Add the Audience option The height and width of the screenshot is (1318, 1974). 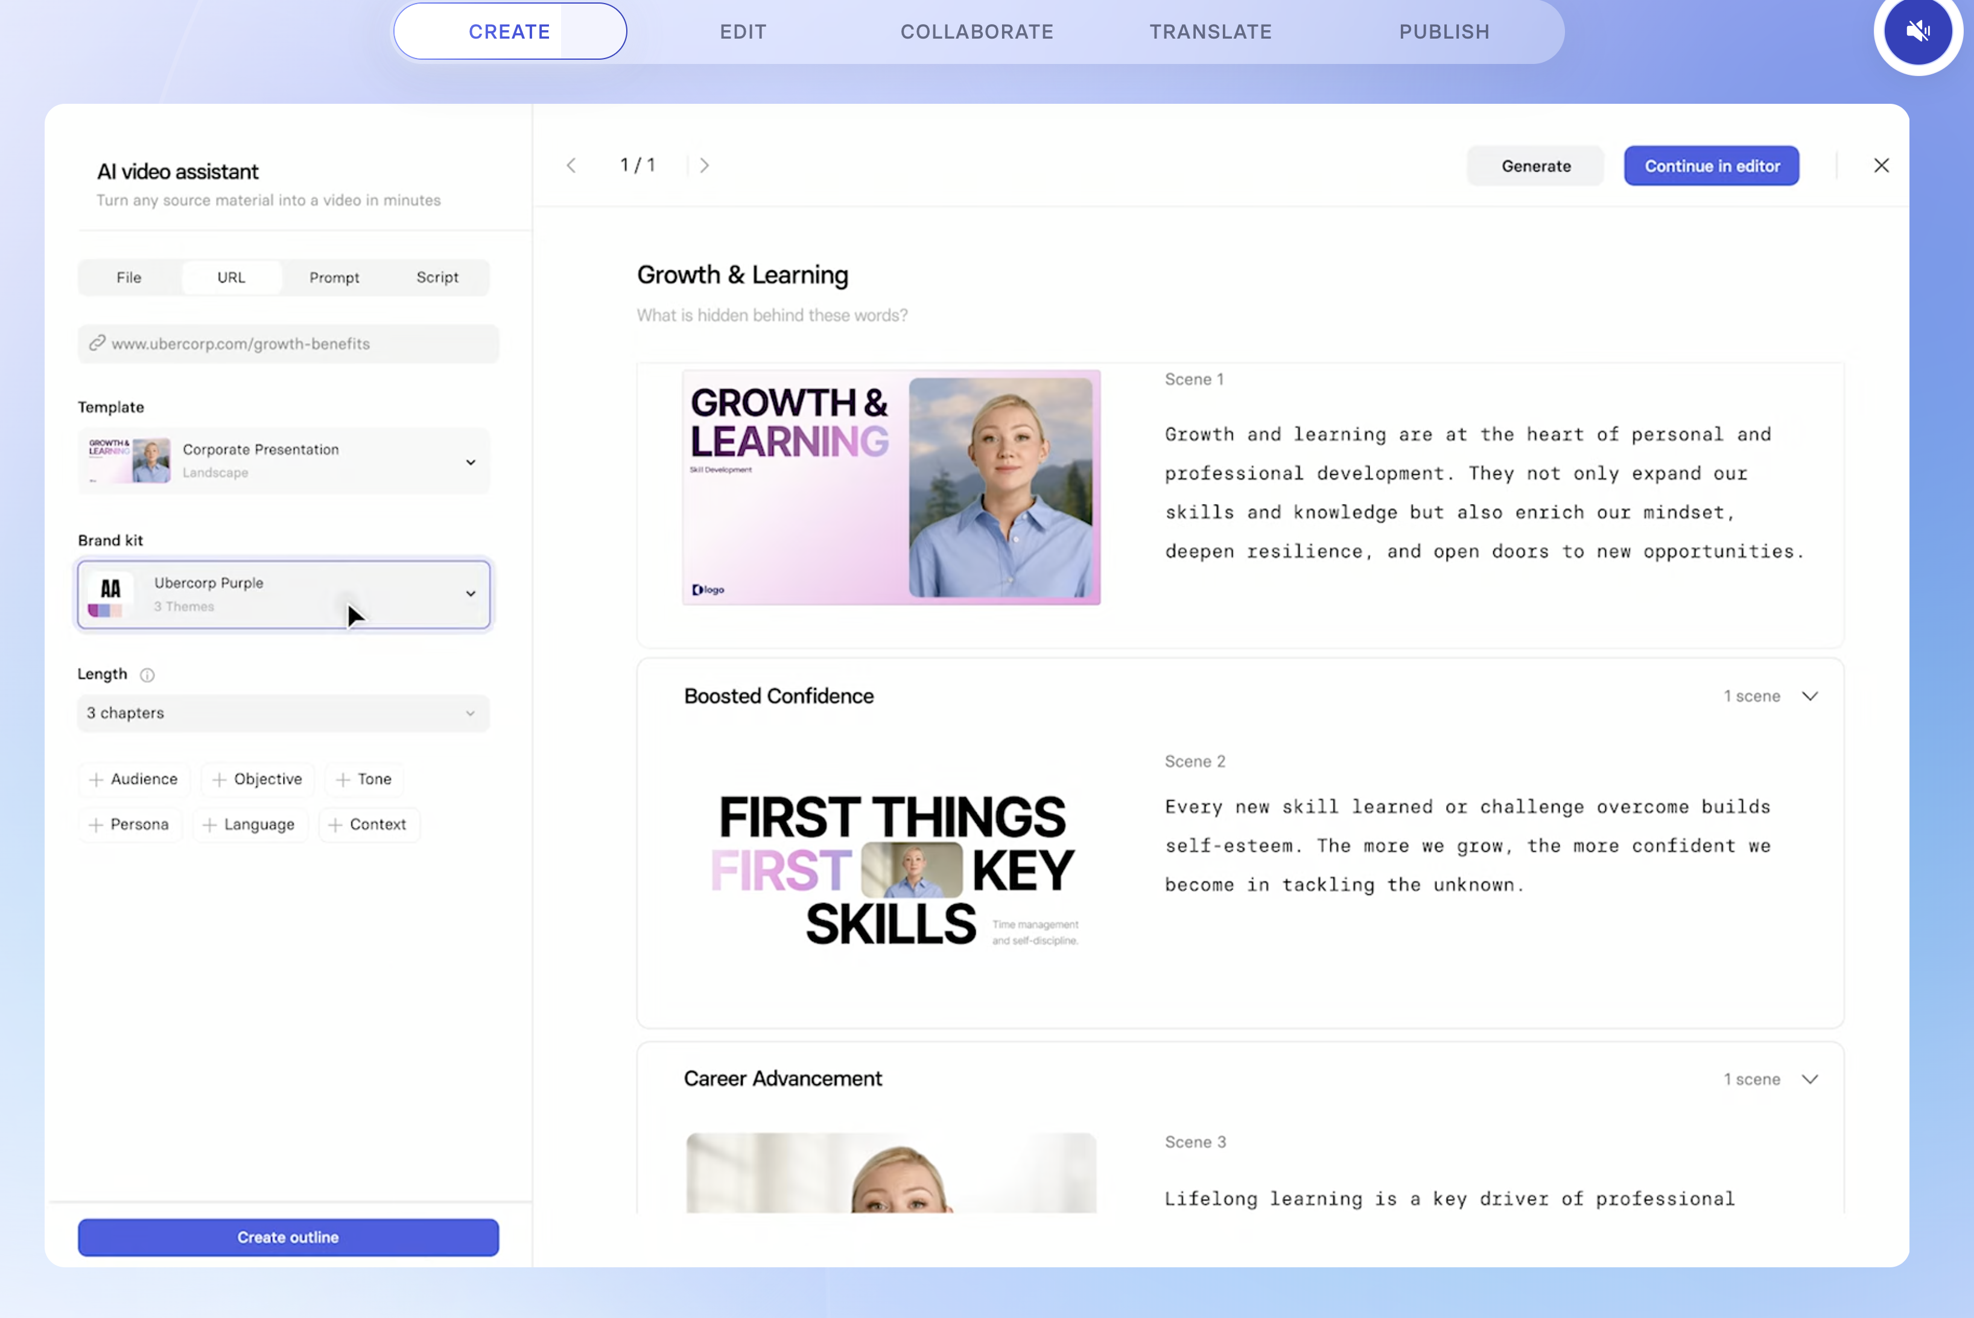pyautogui.click(x=133, y=779)
